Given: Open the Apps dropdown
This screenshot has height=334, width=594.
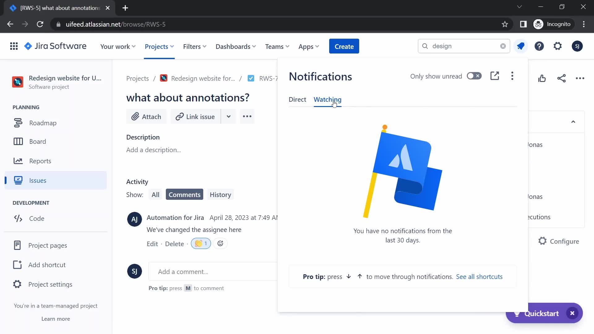Looking at the screenshot, I should [x=309, y=47].
